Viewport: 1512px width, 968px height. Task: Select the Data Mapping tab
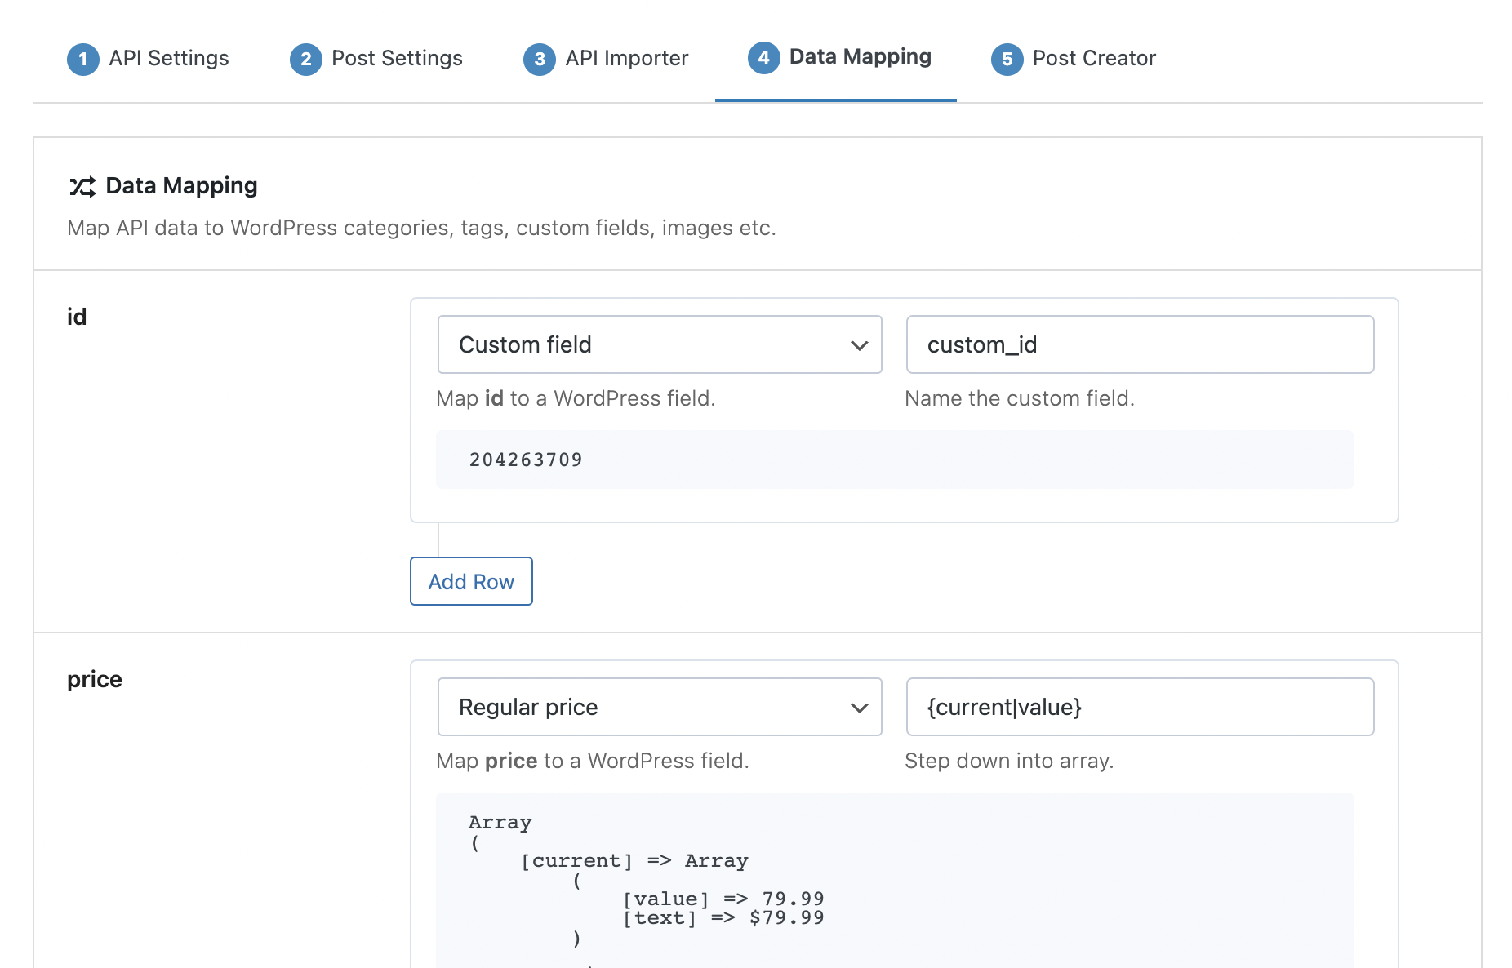point(836,57)
